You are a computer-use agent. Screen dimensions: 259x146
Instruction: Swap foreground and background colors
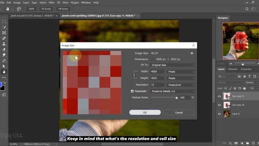[4, 83]
